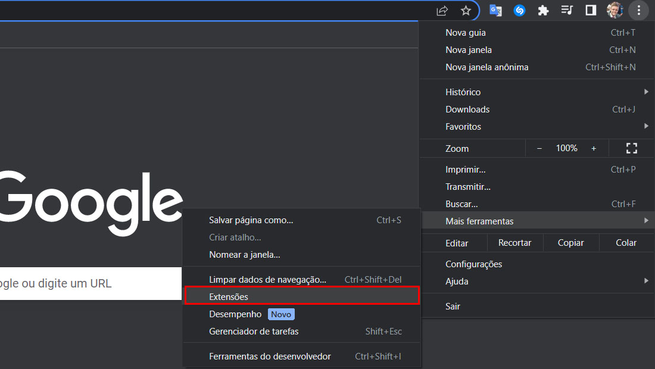The height and width of the screenshot is (369, 655).
Task: Expand the Mais ferramentas submenu
Action: pyautogui.click(x=537, y=221)
